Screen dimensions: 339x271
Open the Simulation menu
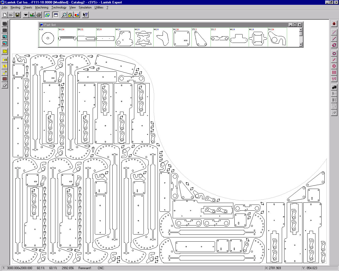85,7
